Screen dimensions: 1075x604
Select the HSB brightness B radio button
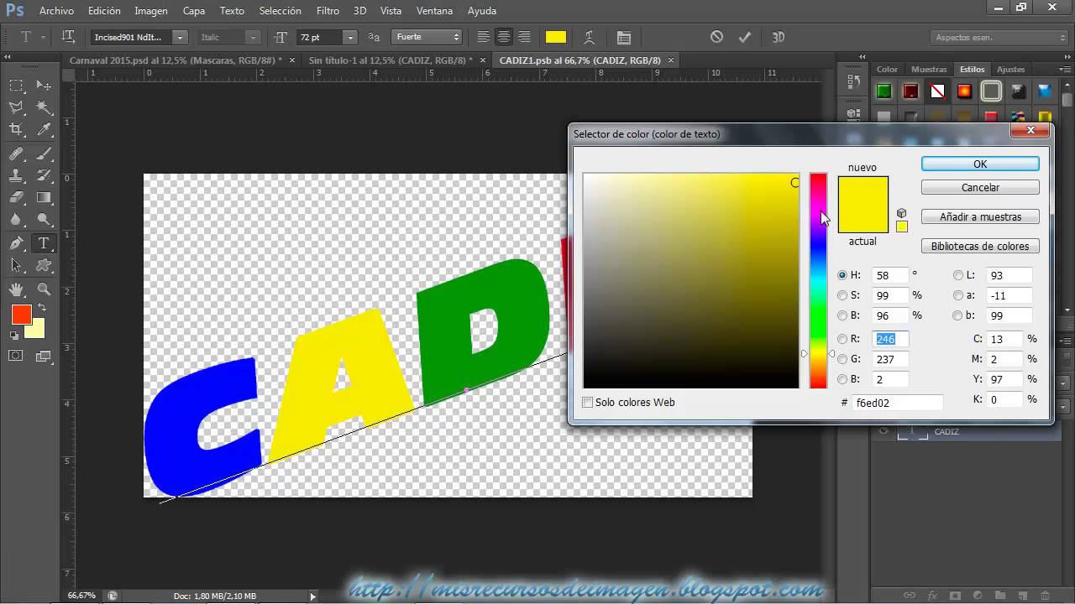click(842, 315)
